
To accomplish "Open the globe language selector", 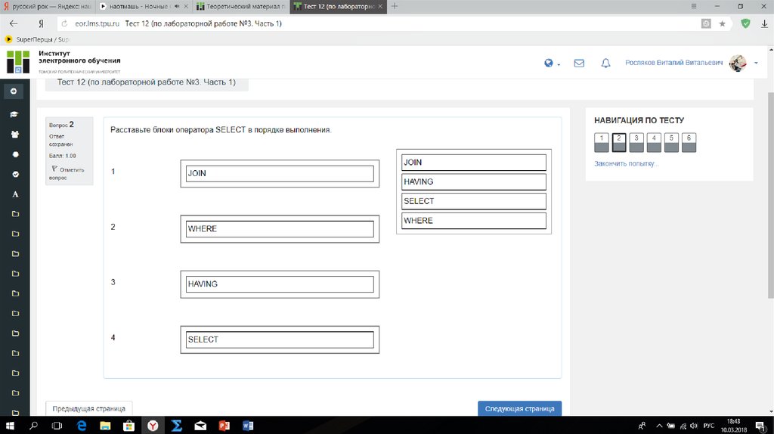I will pos(549,64).
